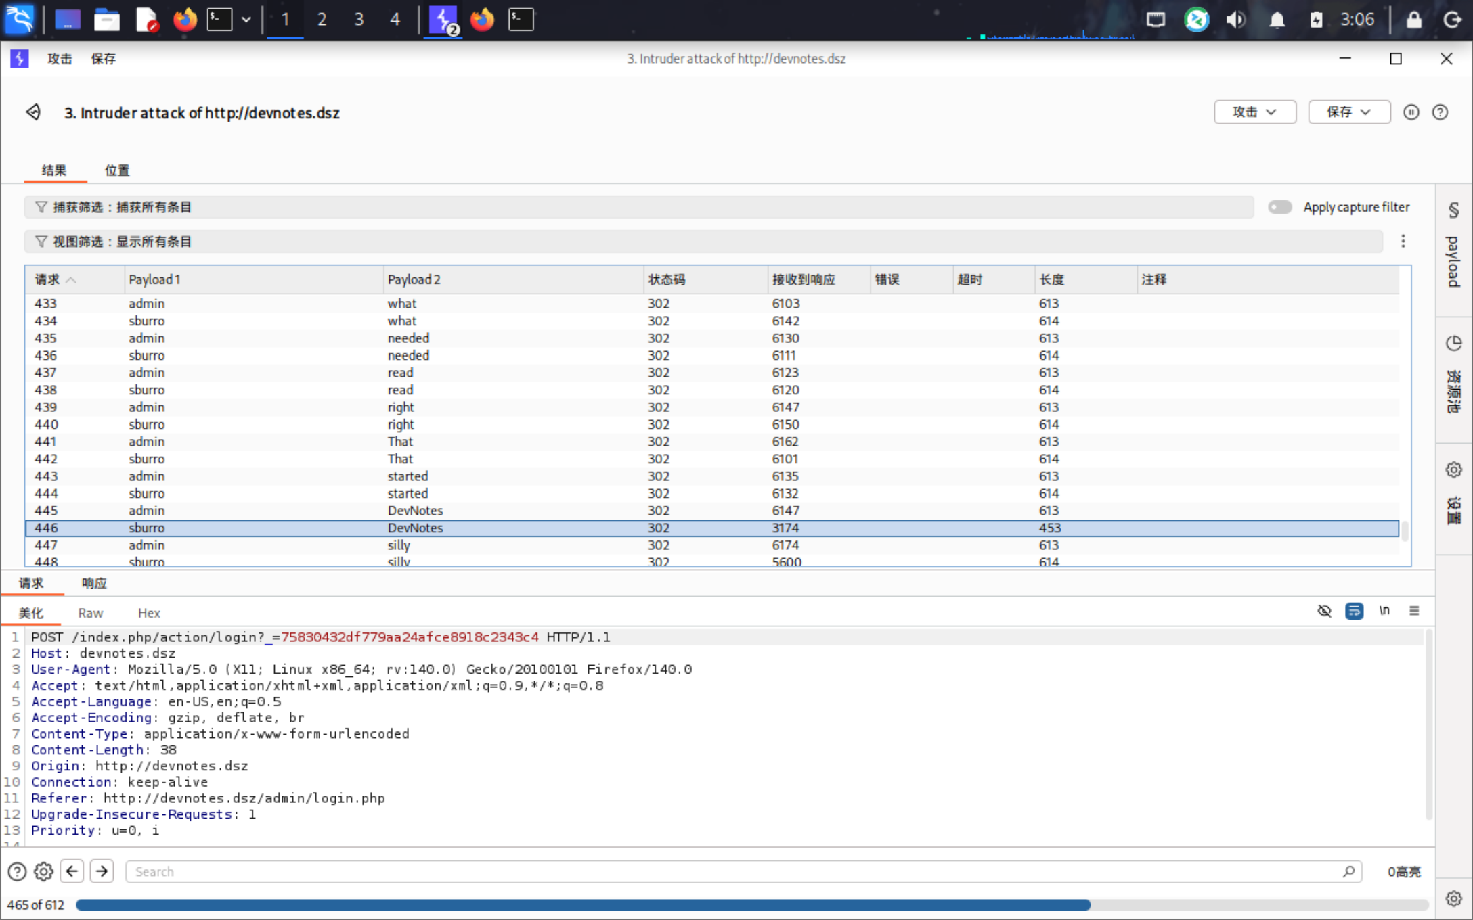Open the resource pool clock icon
The width and height of the screenshot is (1473, 920).
tap(1453, 344)
